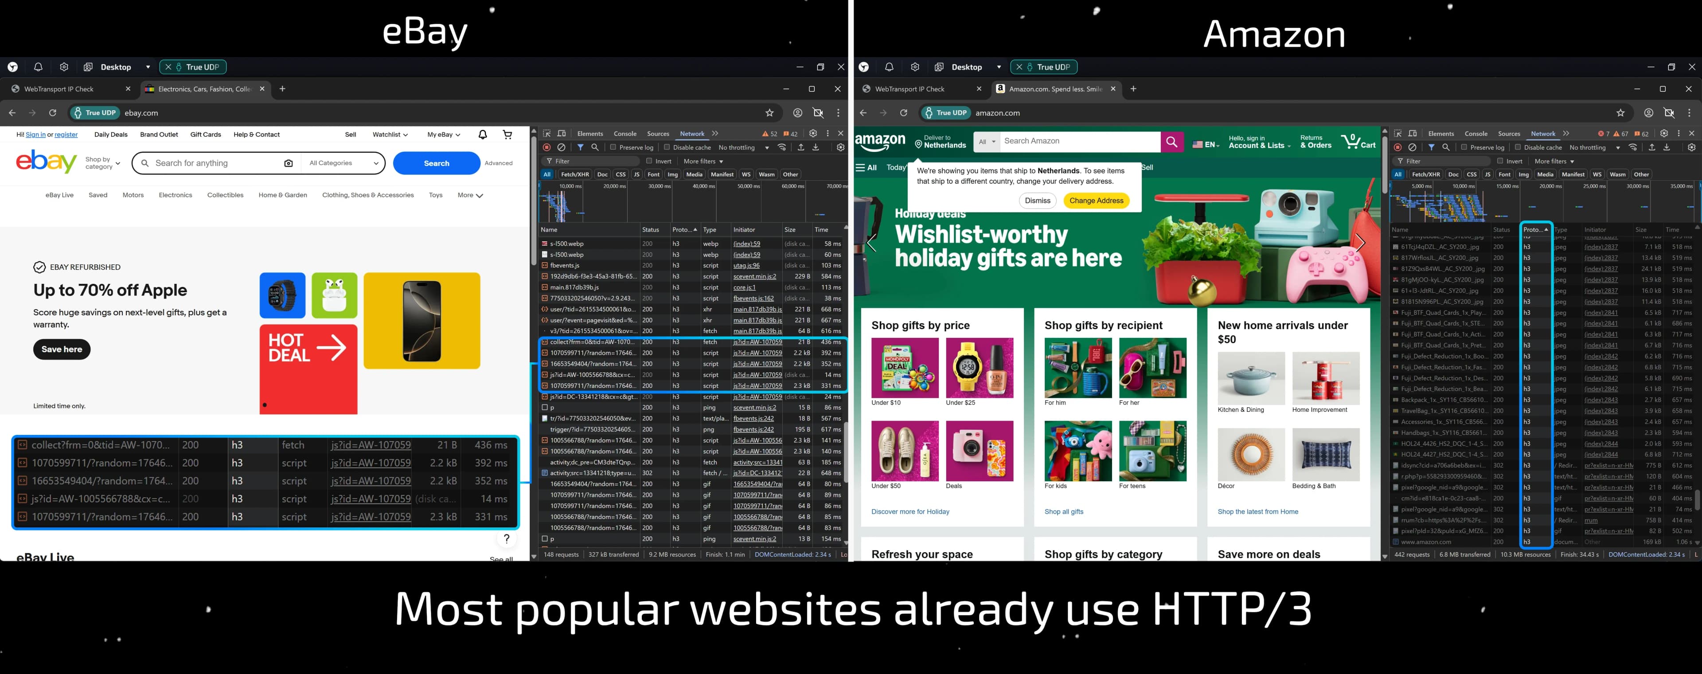Expand the More category menu on eBay
The image size is (1702, 674).
click(x=470, y=195)
